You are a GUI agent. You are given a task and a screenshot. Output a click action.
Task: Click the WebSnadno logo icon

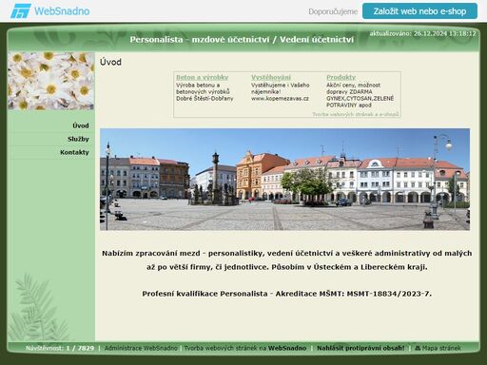click(x=21, y=11)
